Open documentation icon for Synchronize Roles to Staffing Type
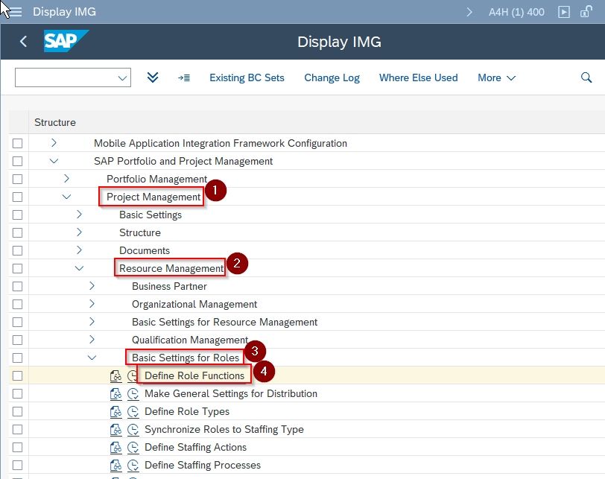The width and height of the screenshot is (605, 479). click(x=115, y=429)
